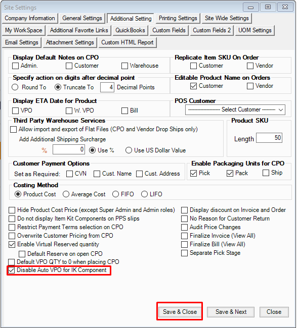Select the Average Cost radio button
297x328 pixels.
(66, 194)
